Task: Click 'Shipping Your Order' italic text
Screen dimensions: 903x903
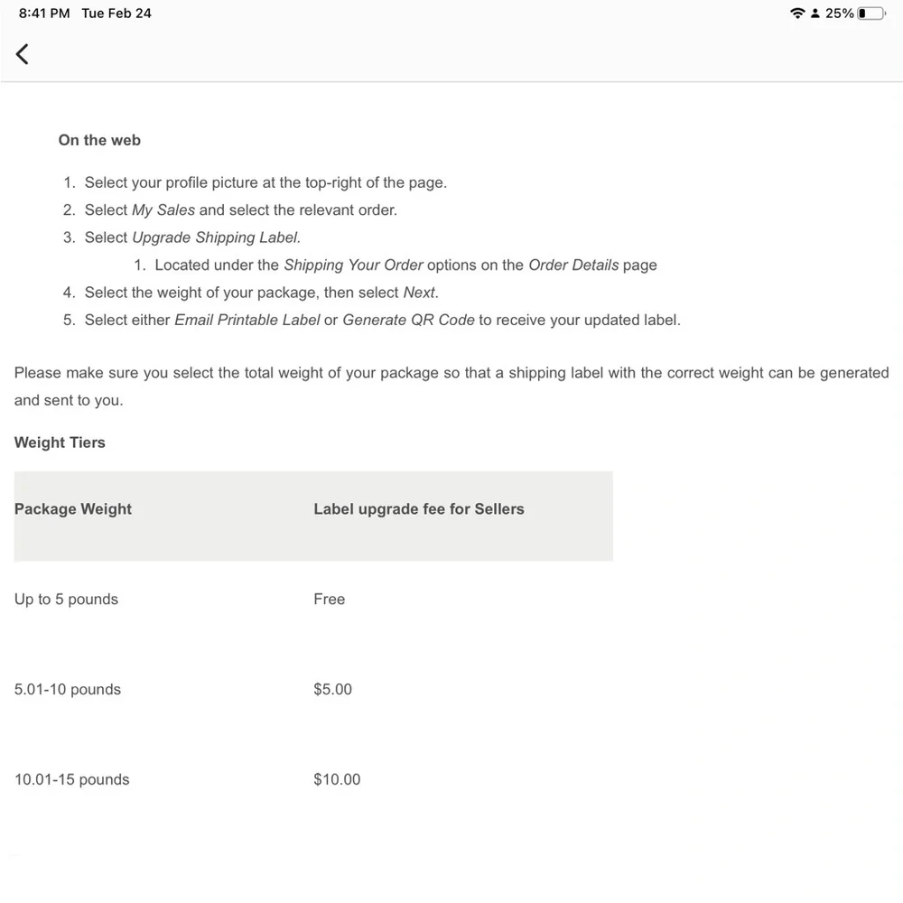Action: click(x=354, y=265)
